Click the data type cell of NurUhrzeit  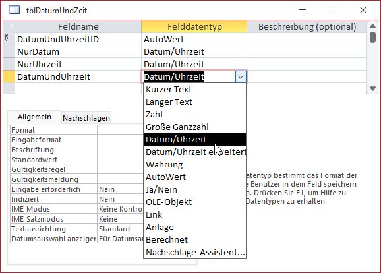click(x=194, y=64)
